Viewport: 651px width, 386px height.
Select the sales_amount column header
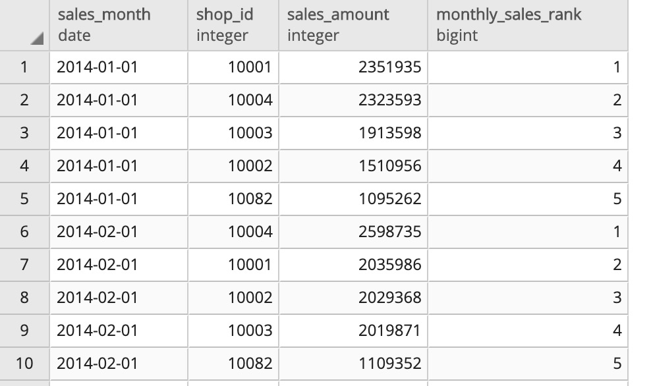353,25
